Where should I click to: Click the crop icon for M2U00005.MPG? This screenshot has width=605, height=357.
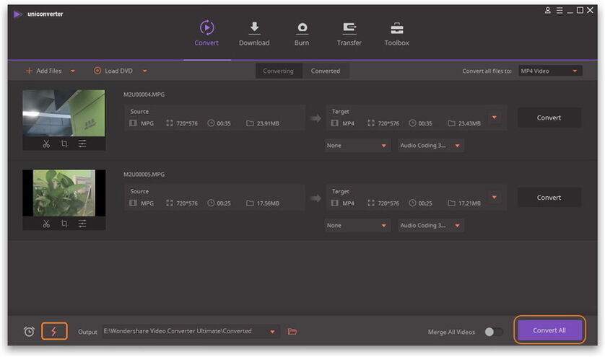64,224
